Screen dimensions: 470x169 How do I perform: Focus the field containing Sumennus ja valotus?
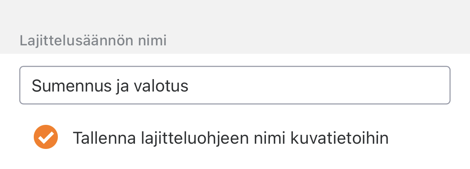pos(235,86)
